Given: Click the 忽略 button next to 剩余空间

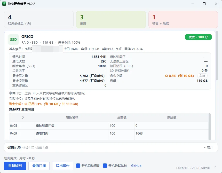Looking at the screenshot, I should coord(202,76).
